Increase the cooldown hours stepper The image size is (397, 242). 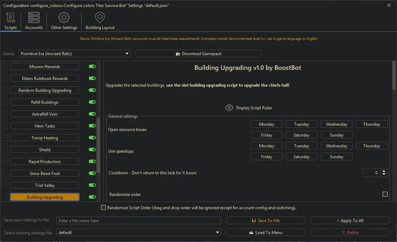[x=384, y=171]
